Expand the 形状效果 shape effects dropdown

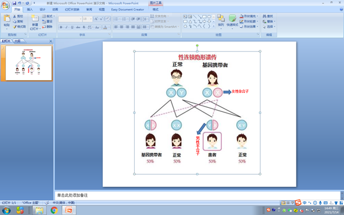point(249,26)
